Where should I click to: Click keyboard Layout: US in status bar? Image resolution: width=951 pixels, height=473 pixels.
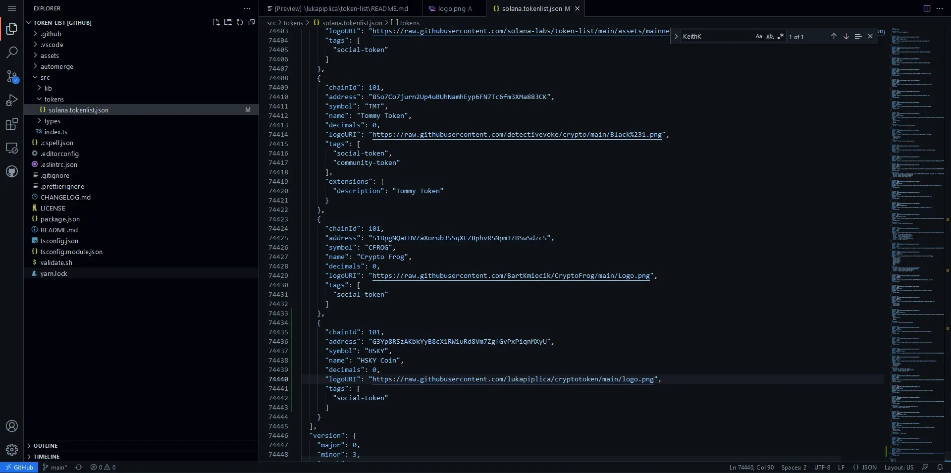pyautogui.click(x=899, y=467)
